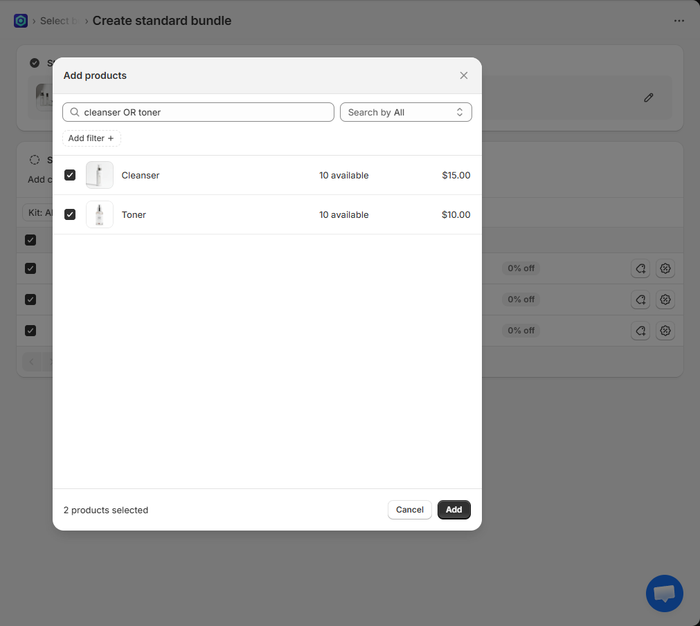Open the three-dot more actions menu
Viewport: 700px width, 626px height.
pos(679,21)
